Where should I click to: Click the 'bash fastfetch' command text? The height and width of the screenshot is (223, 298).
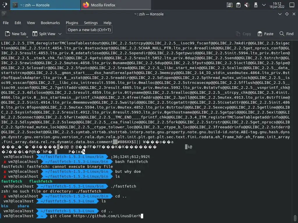[x=131, y=161]
